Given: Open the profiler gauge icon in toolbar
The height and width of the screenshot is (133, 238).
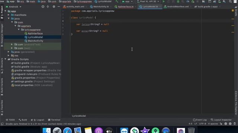Looking at the screenshot, I should click(x=188, y=1).
